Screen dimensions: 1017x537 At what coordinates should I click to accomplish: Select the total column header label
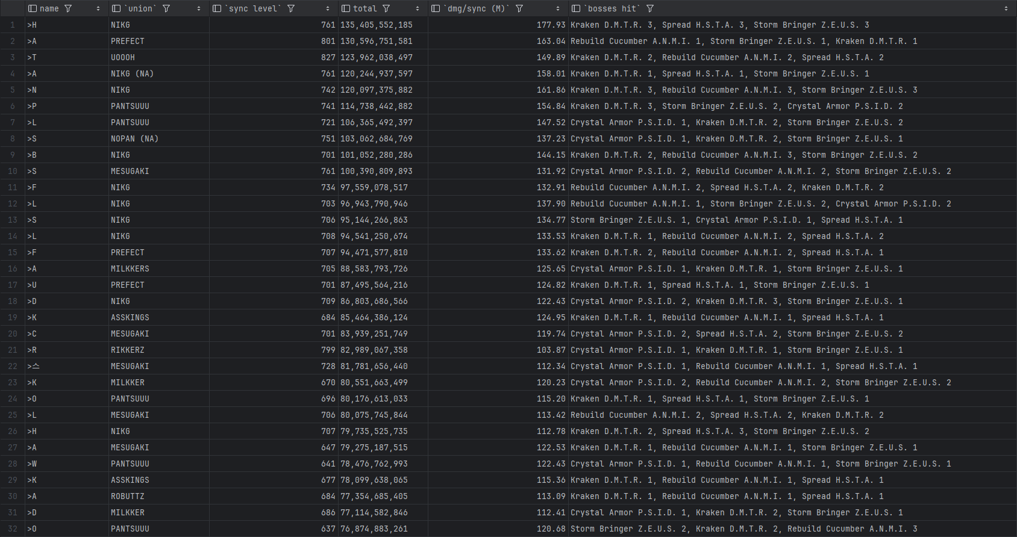pyautogui.click(x=365, y=8)
